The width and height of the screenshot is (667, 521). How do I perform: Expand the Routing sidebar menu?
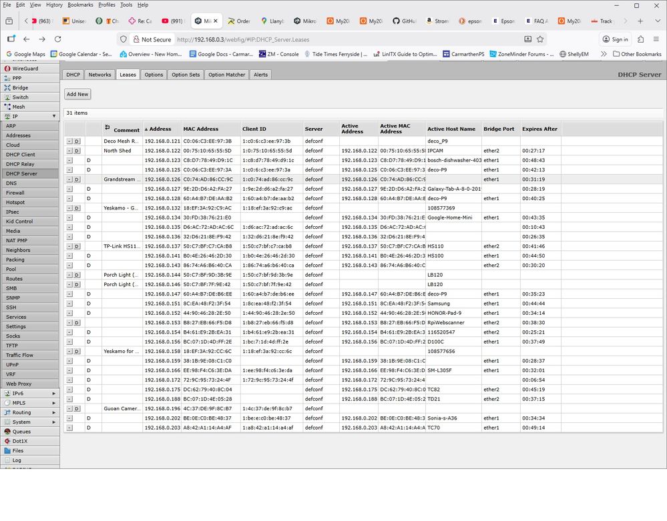21,412
